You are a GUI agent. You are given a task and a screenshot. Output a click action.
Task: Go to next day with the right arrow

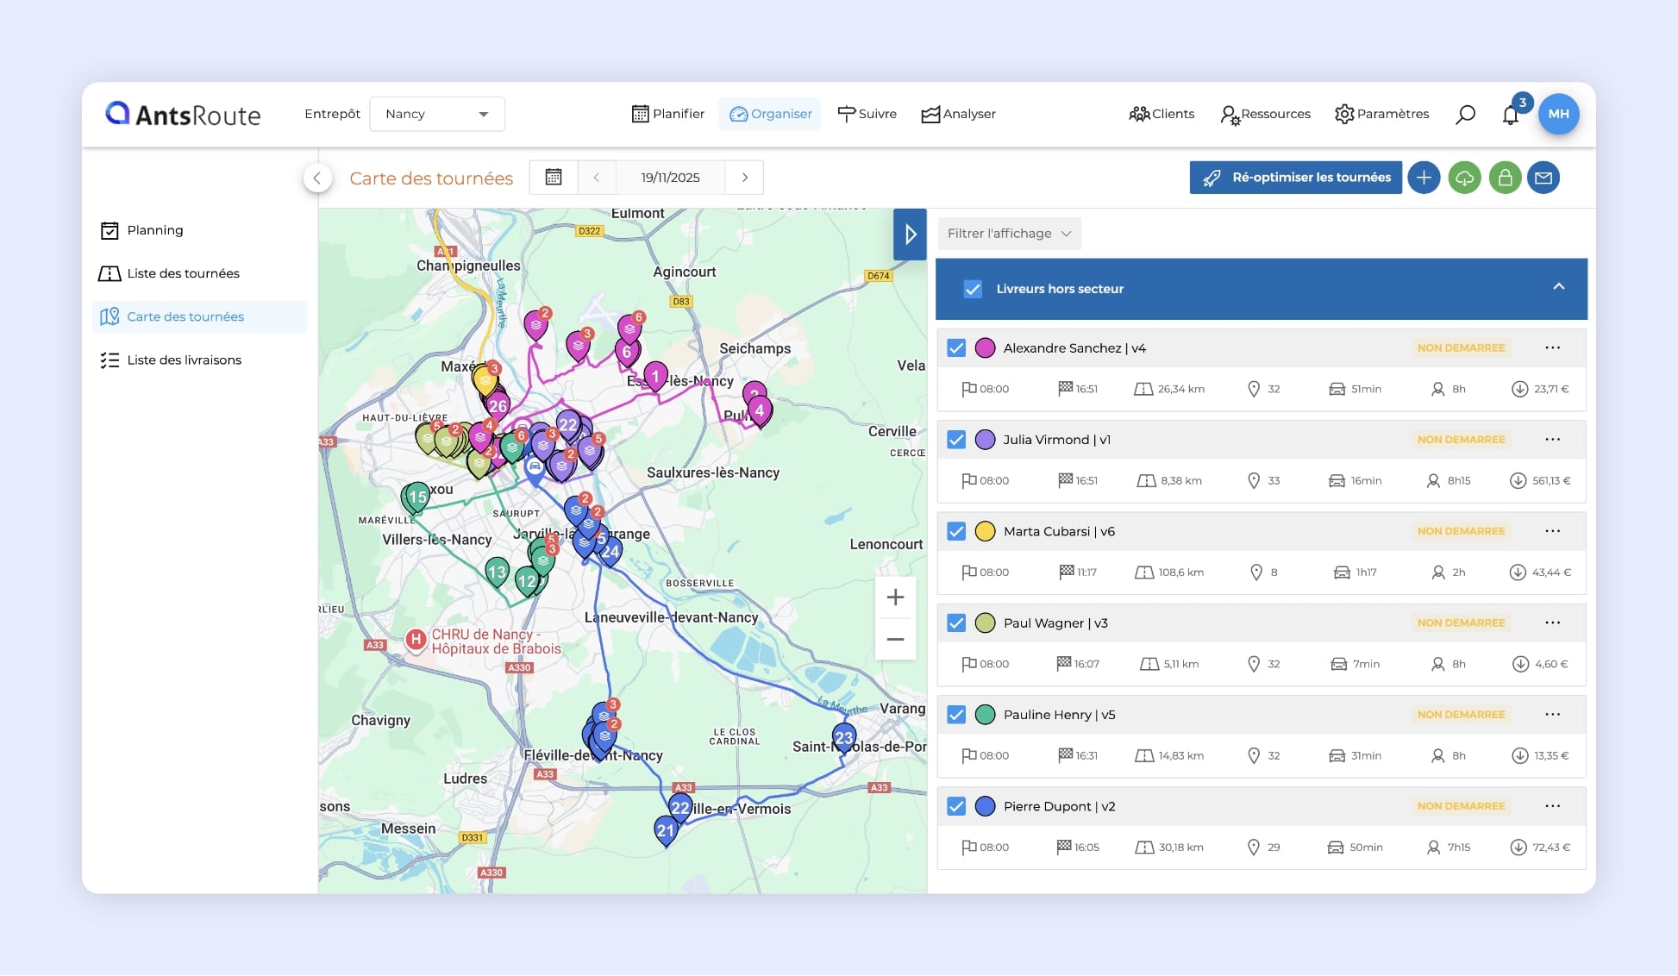pos(744,177)
